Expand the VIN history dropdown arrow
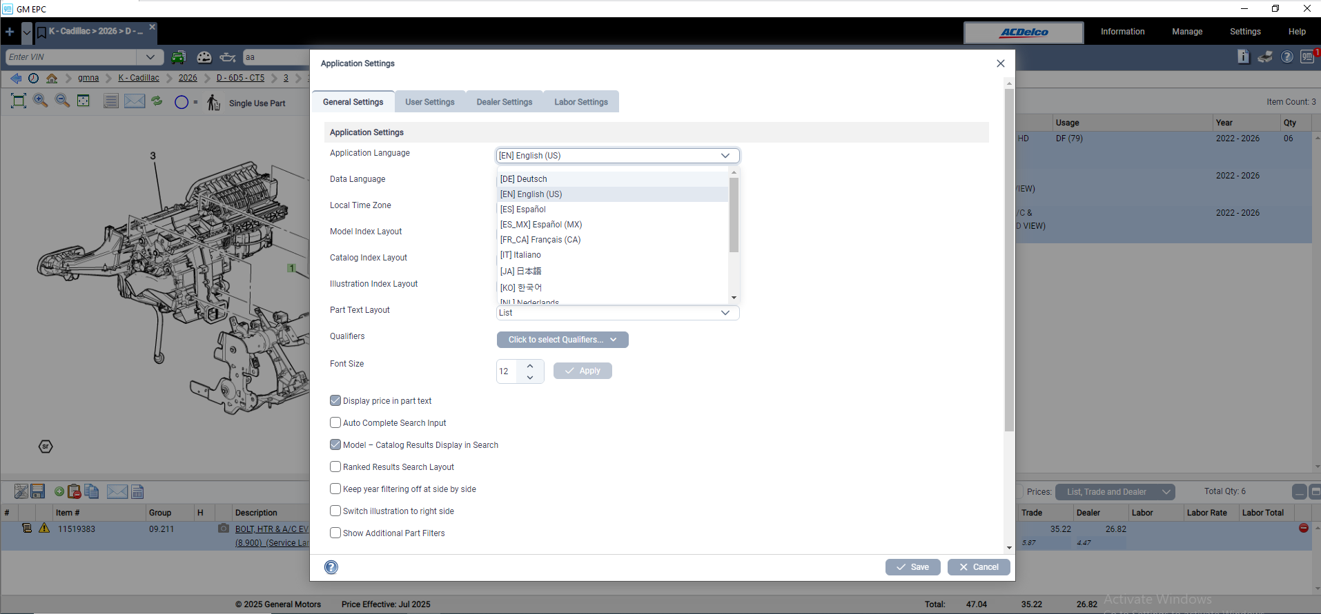 [150, 57]
